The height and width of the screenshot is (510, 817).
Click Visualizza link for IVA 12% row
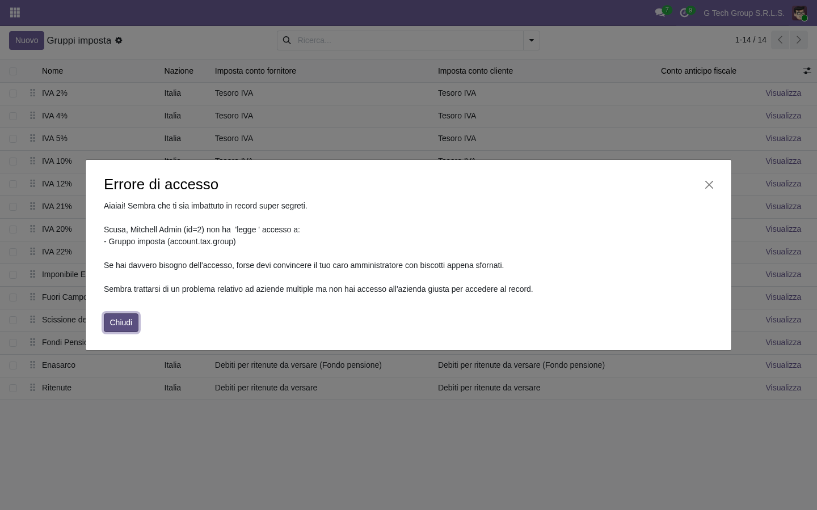point(783,184)
